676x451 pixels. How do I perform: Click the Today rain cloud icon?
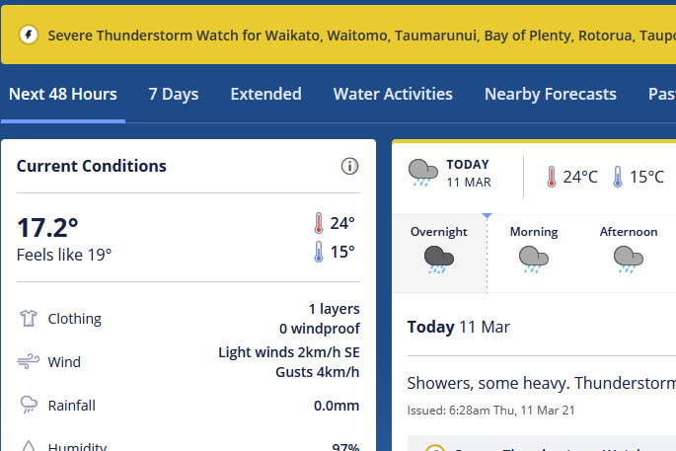click(423, 173)
